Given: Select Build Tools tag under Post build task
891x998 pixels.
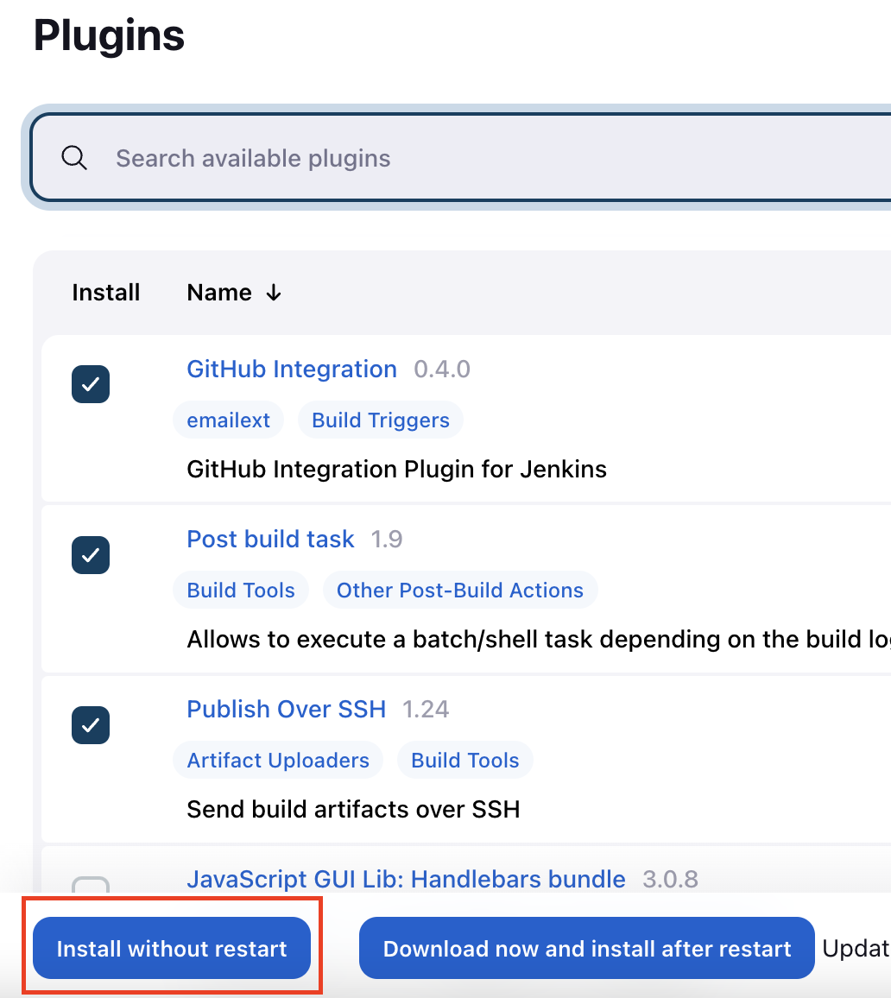Looking at the screenshot, I should tap(241, 590).
